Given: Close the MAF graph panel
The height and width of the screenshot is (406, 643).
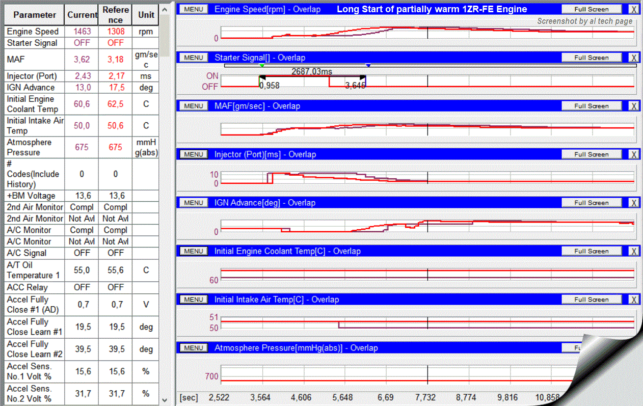Looking at the screenshot, I should point(633,106).
